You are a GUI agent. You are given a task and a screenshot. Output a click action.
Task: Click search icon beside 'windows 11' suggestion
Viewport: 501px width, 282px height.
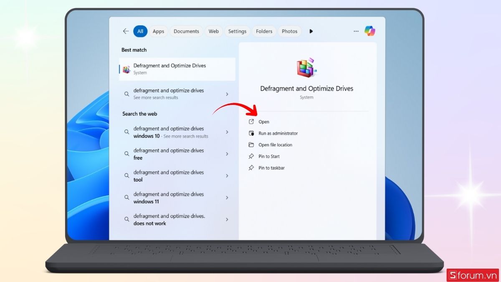coord(127,198)
